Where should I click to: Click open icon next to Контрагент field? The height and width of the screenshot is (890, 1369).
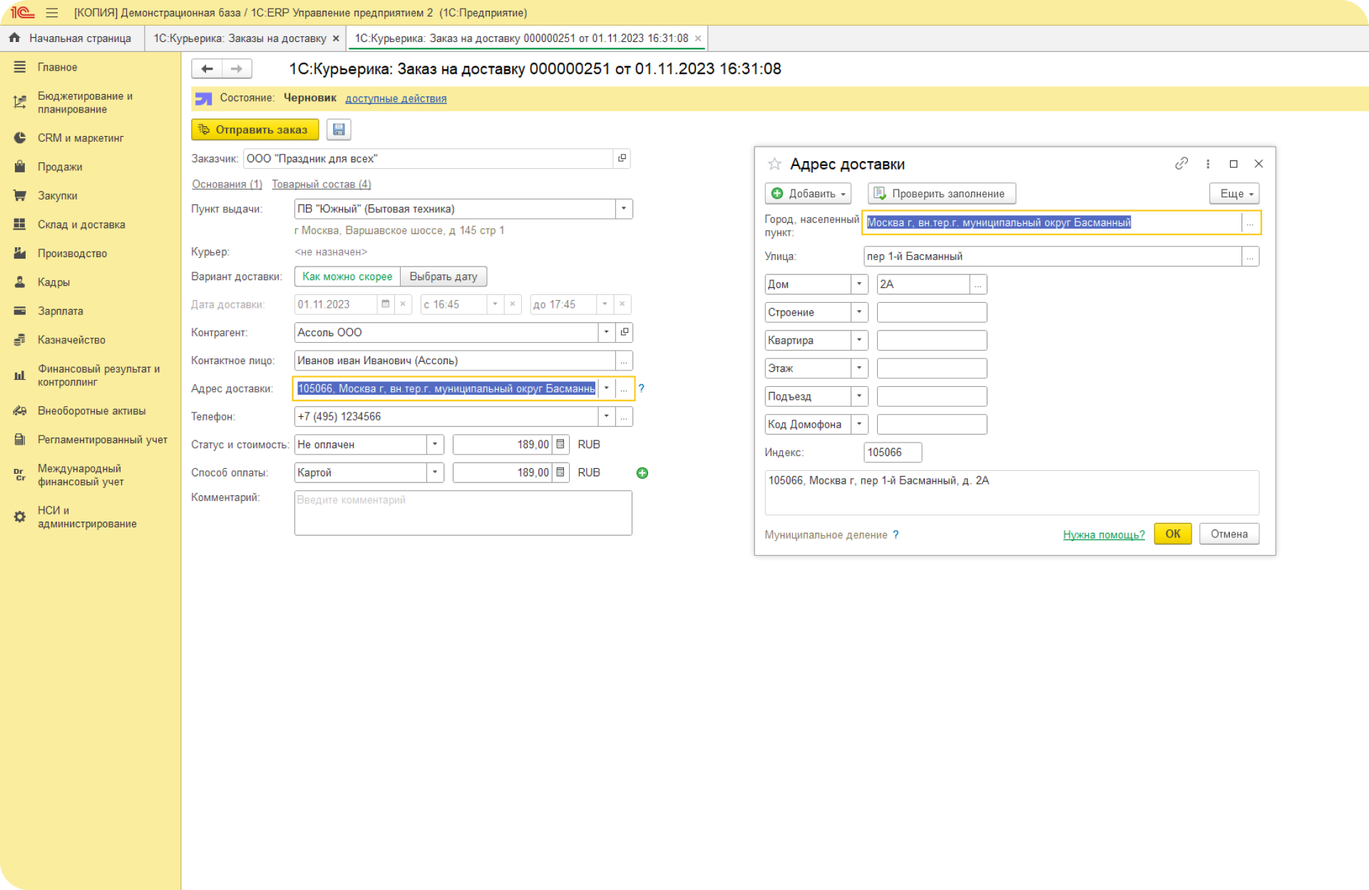625,333
